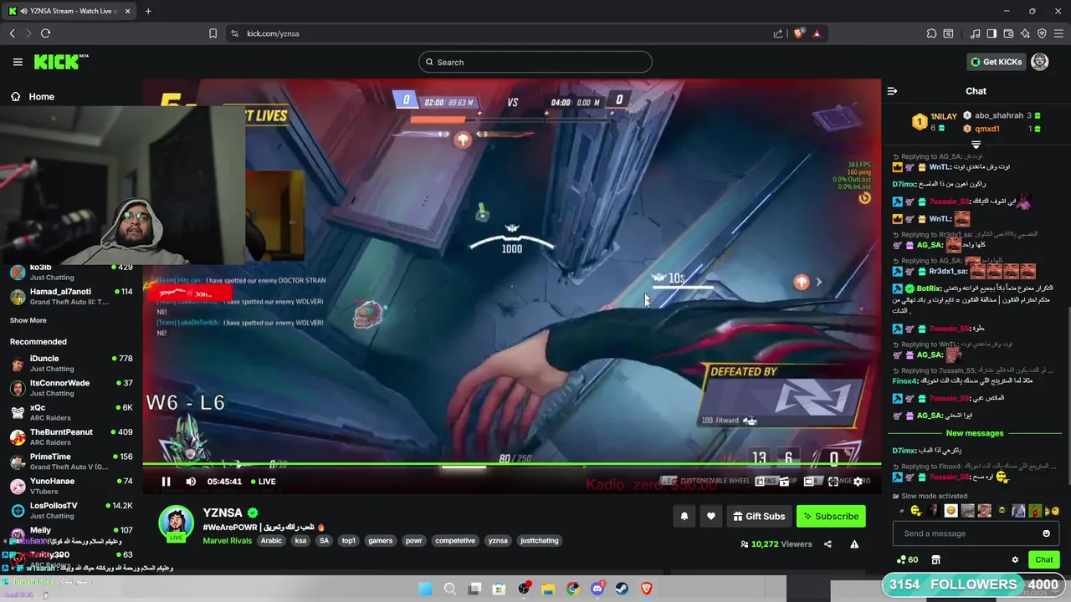Open LosPollosTV channel in sidebar
Image resolution: width=1071 pixels, height=602 pixels.
(x=71, y=510)
